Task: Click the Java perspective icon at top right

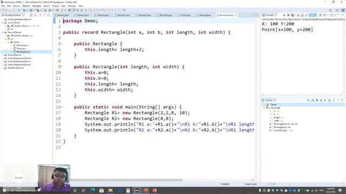Action: (x=343, y=10)
